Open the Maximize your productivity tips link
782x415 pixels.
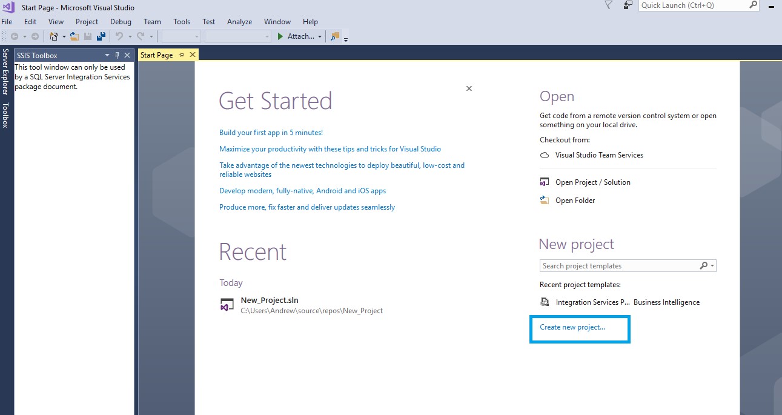330,148
